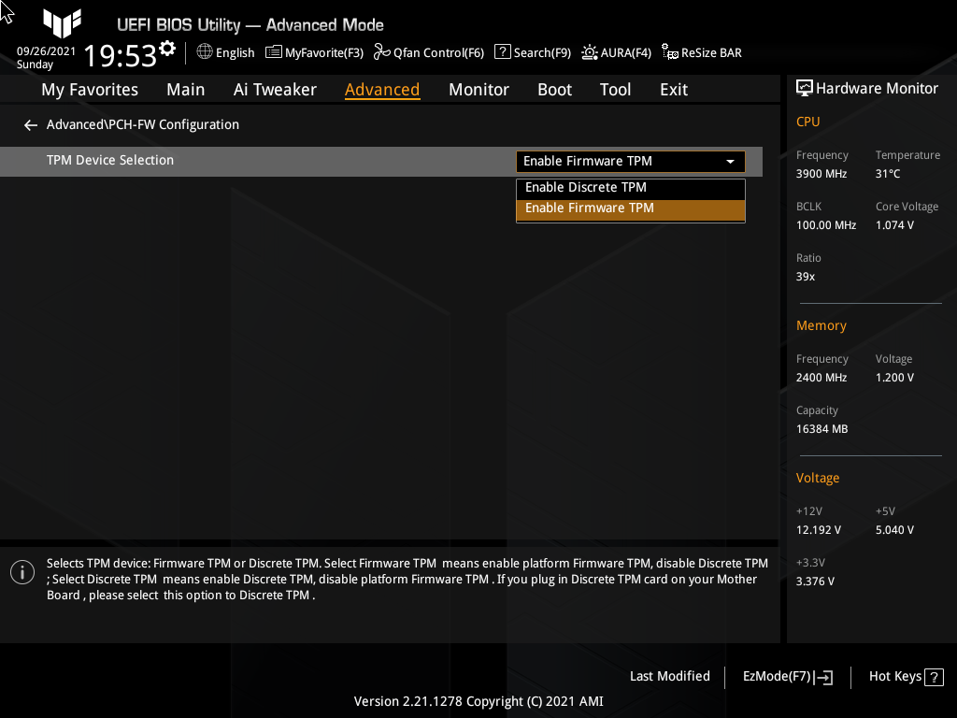This screenshot has height=718, width=957.
Task: Click the Hardware Monitor panel icon
Action: point(805,88)
